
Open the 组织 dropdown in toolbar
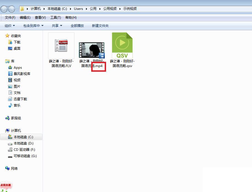(10, 26)
